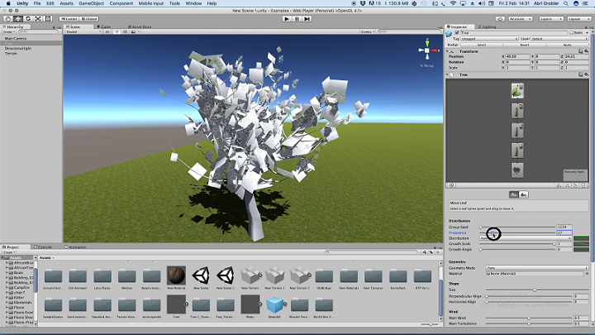Click the search by label icon in Project
Screen dimensions: 595x335
(x=431, y=252)
